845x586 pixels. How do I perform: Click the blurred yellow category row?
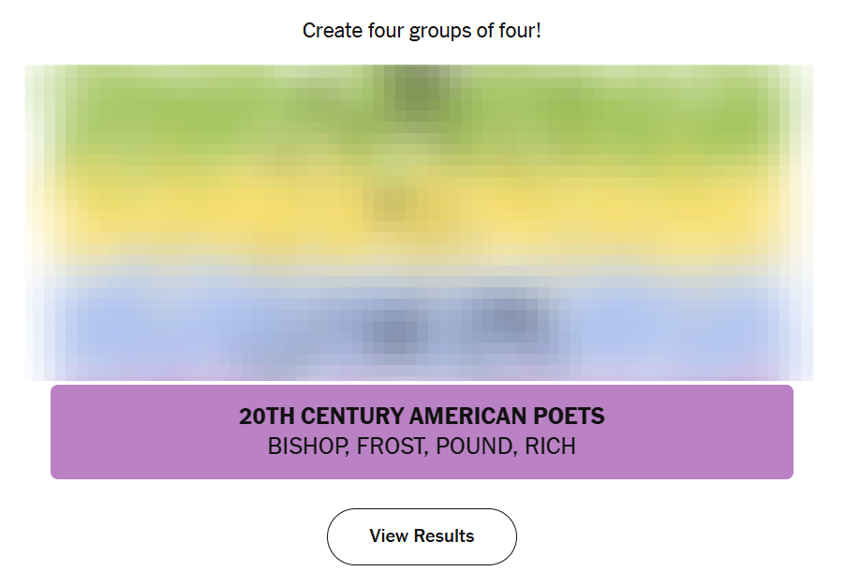[422, 211]
